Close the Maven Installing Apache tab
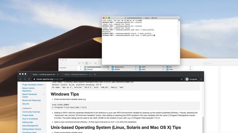This screenshot has height=133, width=238. (58, 75)
